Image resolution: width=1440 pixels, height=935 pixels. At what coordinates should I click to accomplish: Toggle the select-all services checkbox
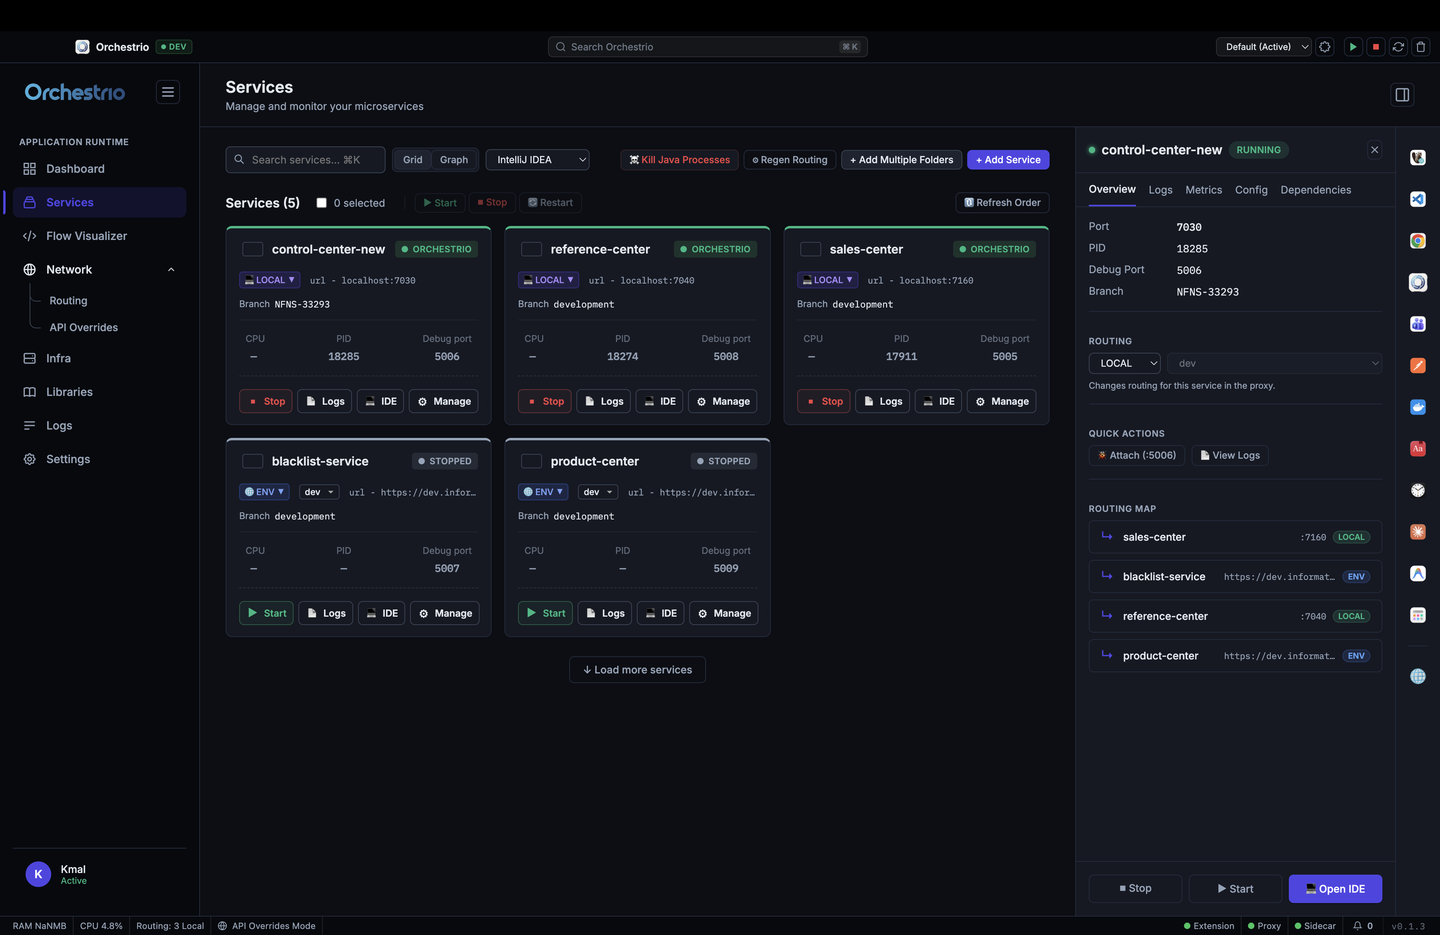322,203
